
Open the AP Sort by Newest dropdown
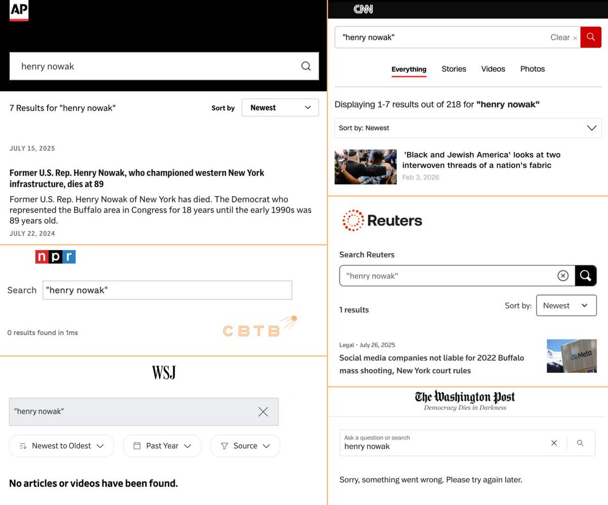[280, 108]
